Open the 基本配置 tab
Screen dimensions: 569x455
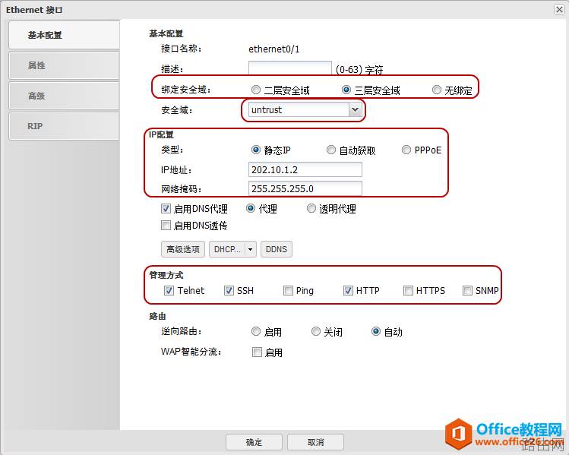64,35
